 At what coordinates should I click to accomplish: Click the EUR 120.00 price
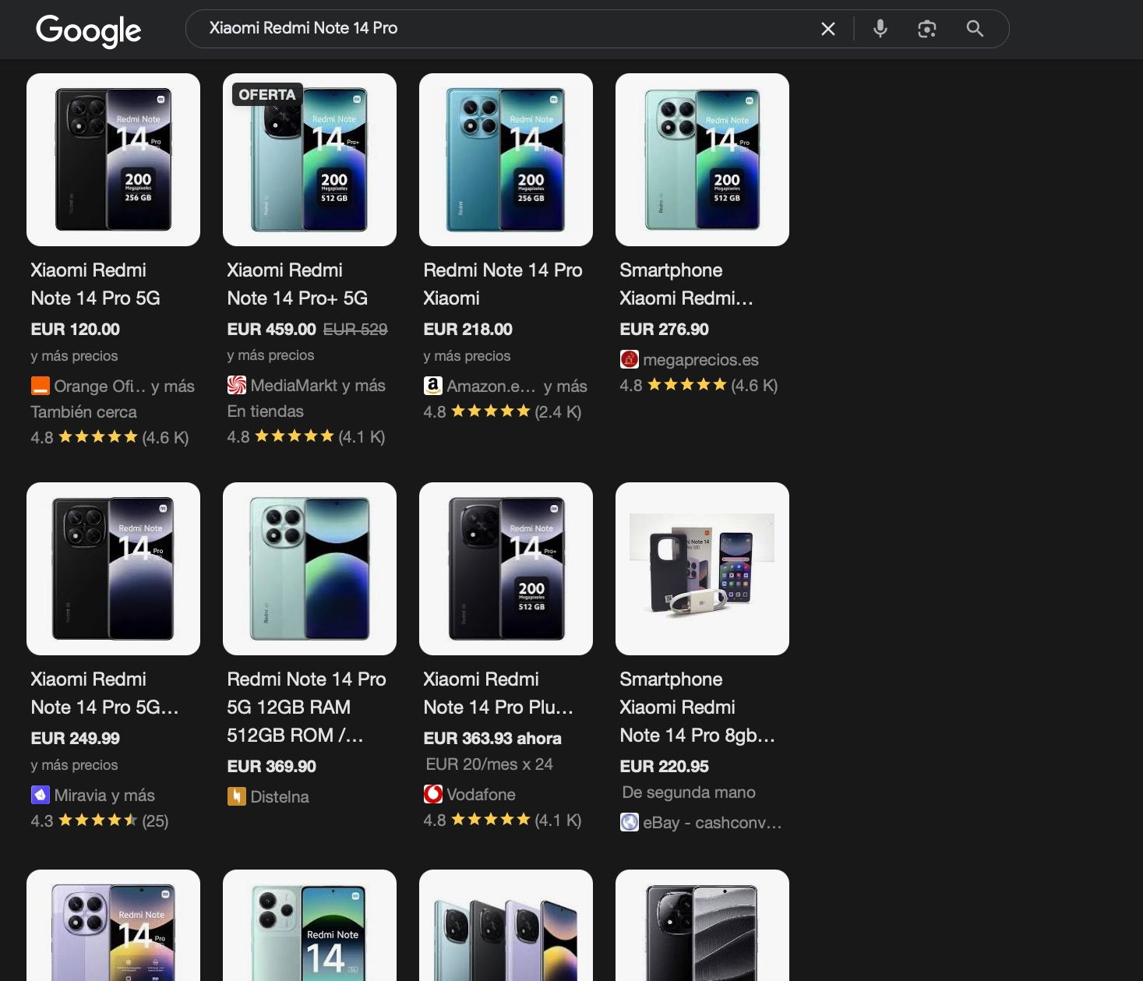pos(76,330)
